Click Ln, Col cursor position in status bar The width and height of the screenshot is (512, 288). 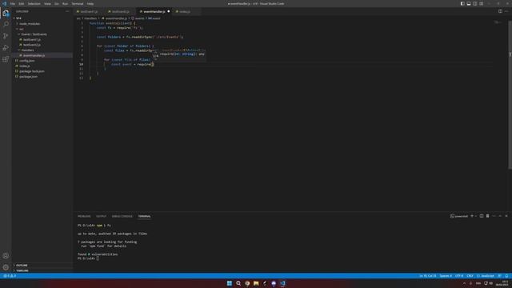tap(428, 276)
